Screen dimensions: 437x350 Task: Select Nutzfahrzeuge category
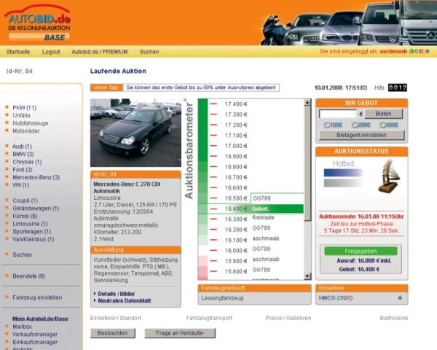31,123
